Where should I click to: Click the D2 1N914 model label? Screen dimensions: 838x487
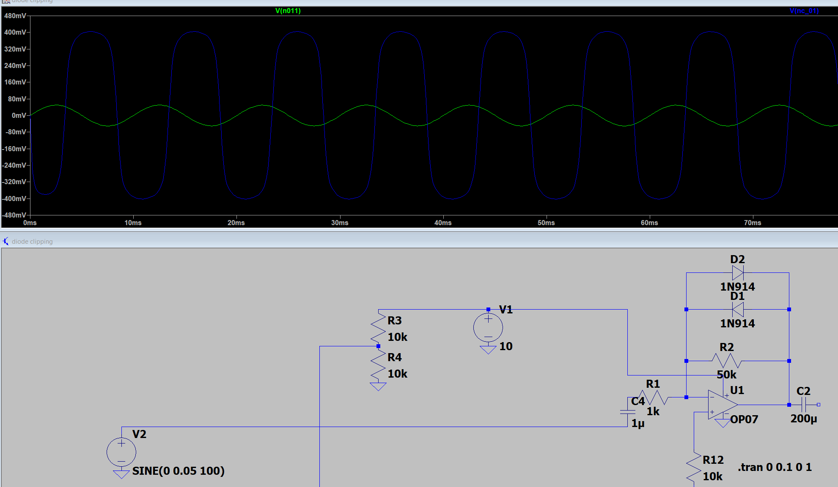pos(737,287)
